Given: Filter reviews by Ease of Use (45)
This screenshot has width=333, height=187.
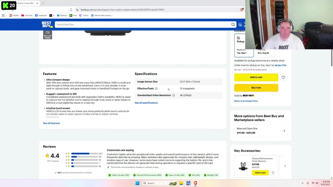Looking at the screenshot, I should click(175, 175).
